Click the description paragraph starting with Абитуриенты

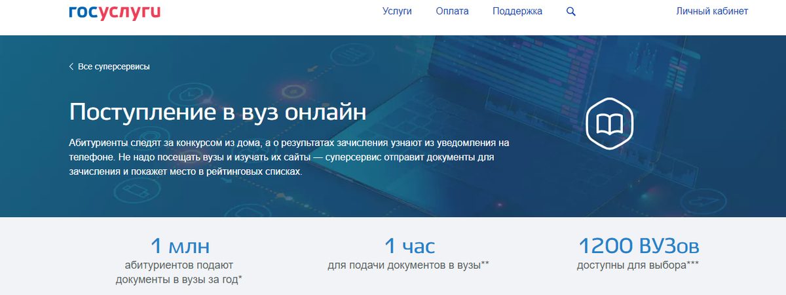289,157
